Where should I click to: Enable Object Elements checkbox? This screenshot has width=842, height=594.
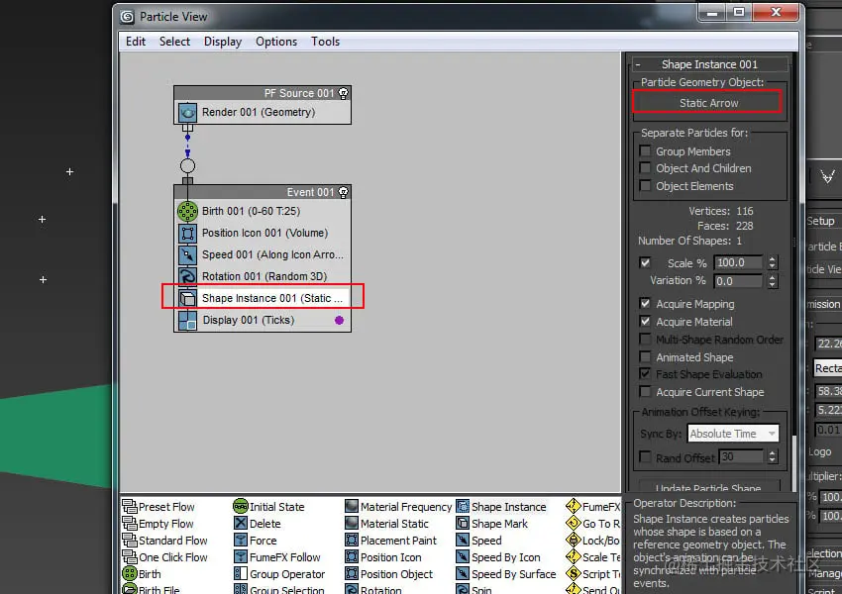point(646,186)
